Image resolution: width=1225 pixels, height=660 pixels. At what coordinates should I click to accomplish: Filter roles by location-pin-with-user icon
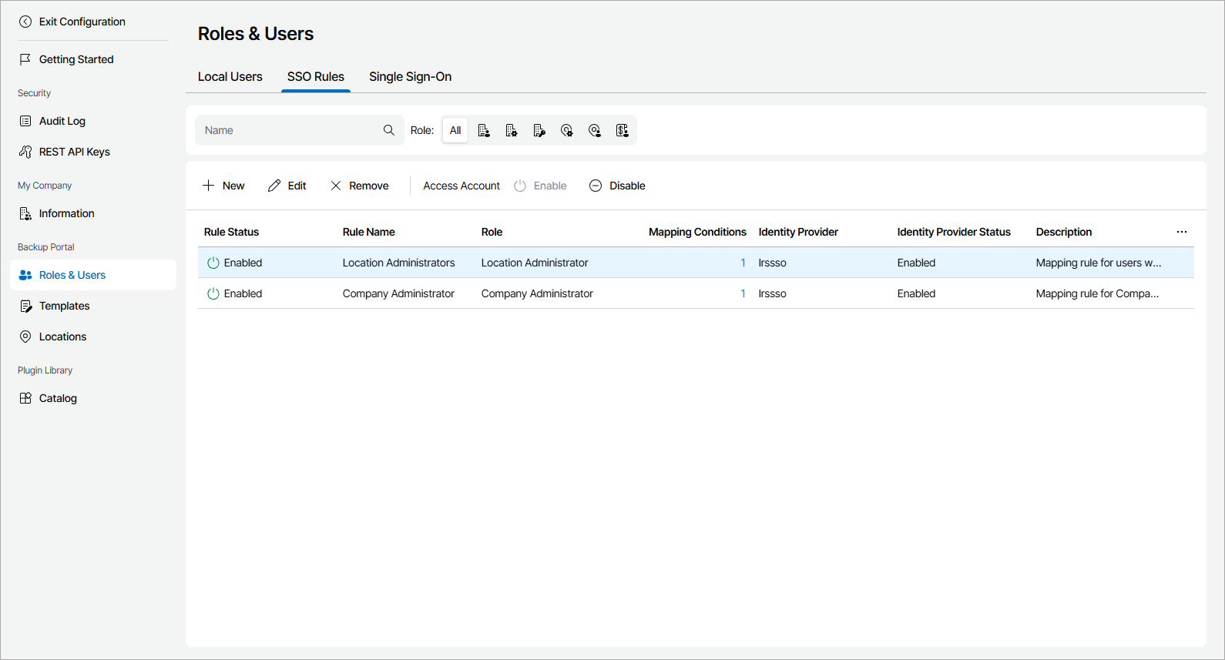pyautogui.click(x=595, y=131)
